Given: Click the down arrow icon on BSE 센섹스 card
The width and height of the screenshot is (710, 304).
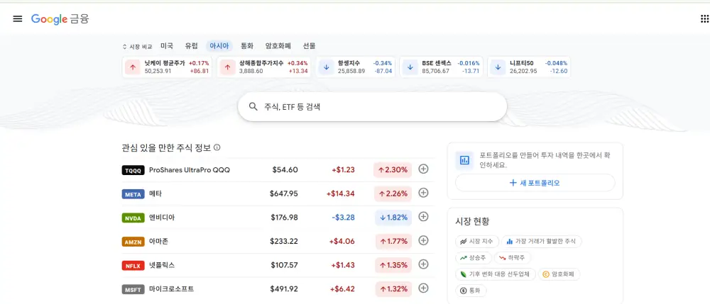Looking at the screenshot, I should [x=410, y=67].
